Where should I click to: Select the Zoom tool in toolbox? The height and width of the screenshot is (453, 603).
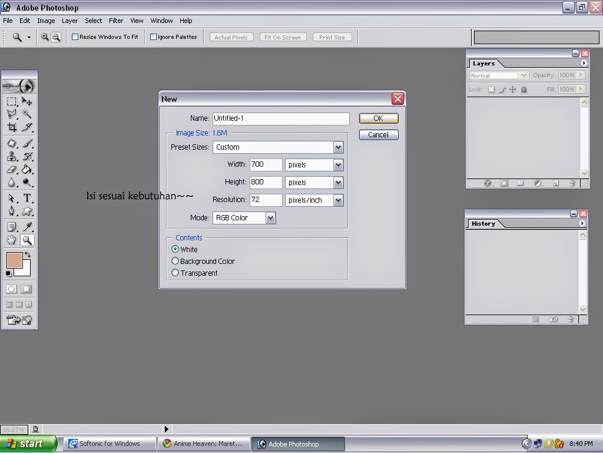[x=26, y=240]
